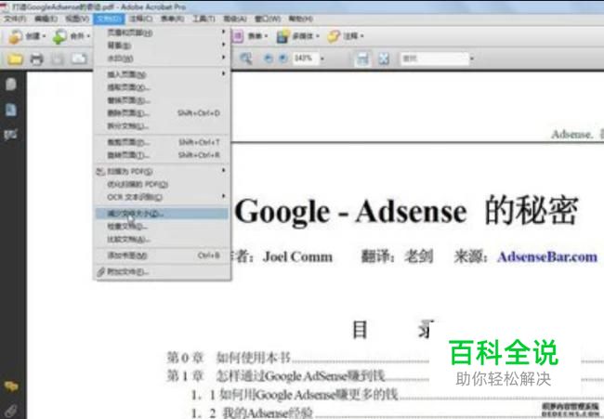Click the Zoom Out round button
604x419 pixels.
click(x=269, y=59)
